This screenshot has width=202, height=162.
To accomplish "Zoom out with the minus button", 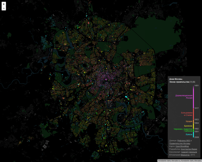I will [4, 8].
